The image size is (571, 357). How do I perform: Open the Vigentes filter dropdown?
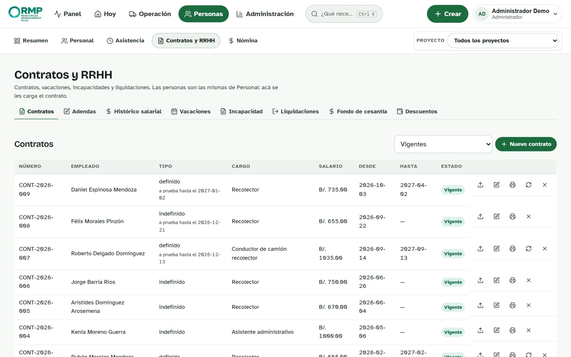tap(443, 144)
